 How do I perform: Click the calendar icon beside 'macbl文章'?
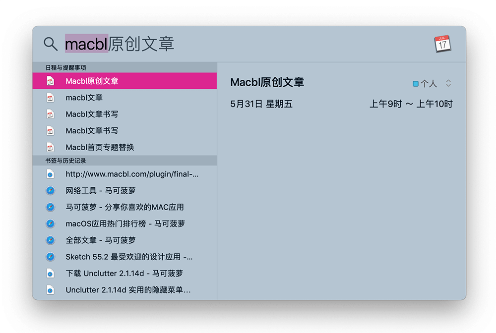(50, 98)
